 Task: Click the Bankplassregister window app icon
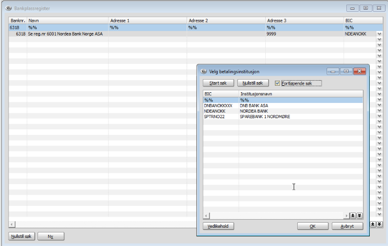point(9,8)
